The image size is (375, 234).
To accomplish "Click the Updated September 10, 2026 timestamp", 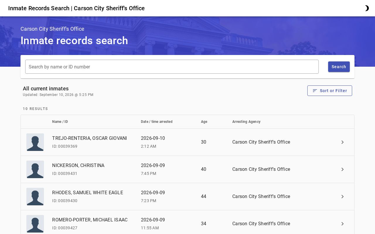I will (58, 95).
